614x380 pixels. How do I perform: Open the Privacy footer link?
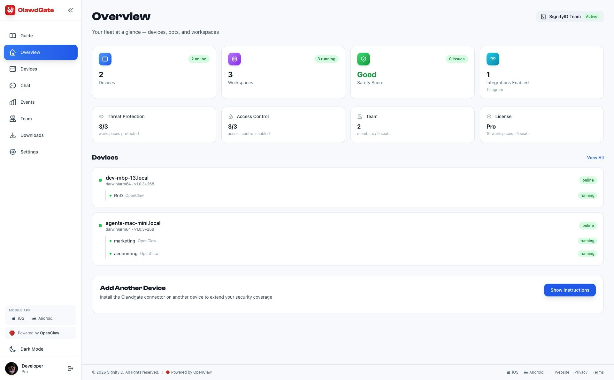coord(580,372)
